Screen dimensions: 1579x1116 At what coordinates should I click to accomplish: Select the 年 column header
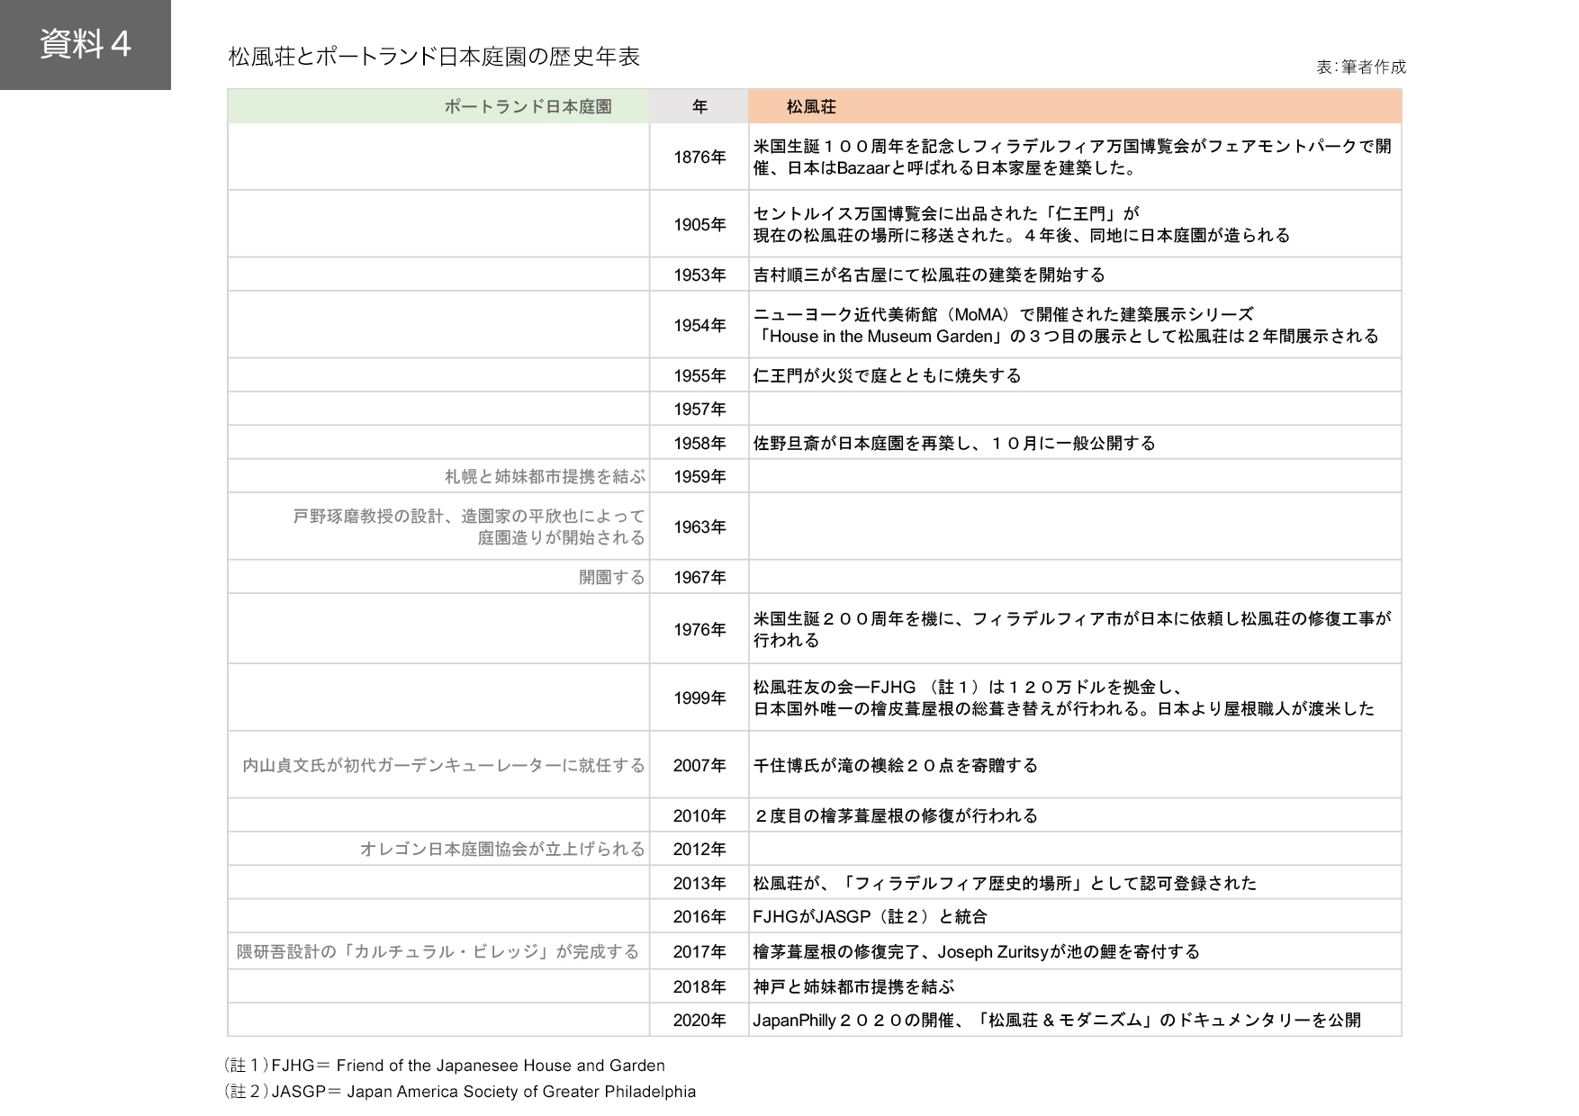(x=699, y=106)
